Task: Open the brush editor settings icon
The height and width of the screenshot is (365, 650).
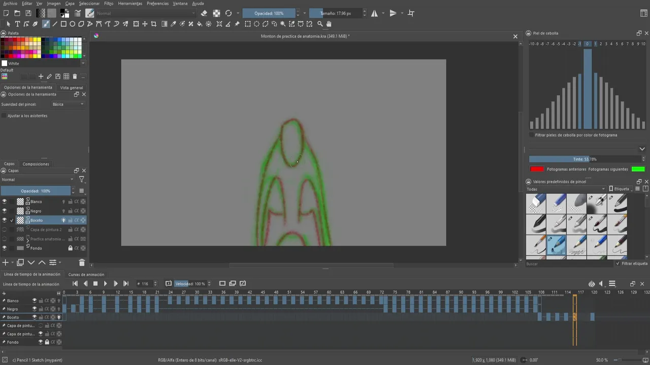Action: (x=78, y=13)
